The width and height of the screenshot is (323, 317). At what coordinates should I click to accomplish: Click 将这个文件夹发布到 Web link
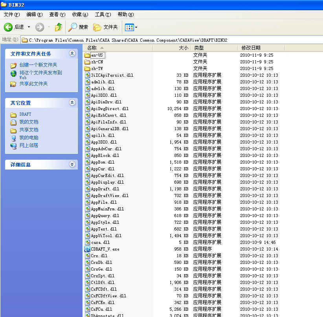40,75
